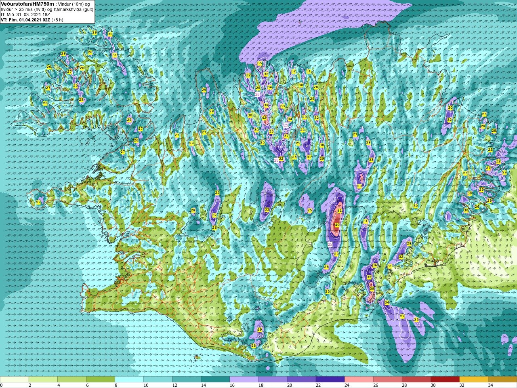517x388 pixels.
Task: Click the yellow gust label "42" on the map
Action: [264, 118]
